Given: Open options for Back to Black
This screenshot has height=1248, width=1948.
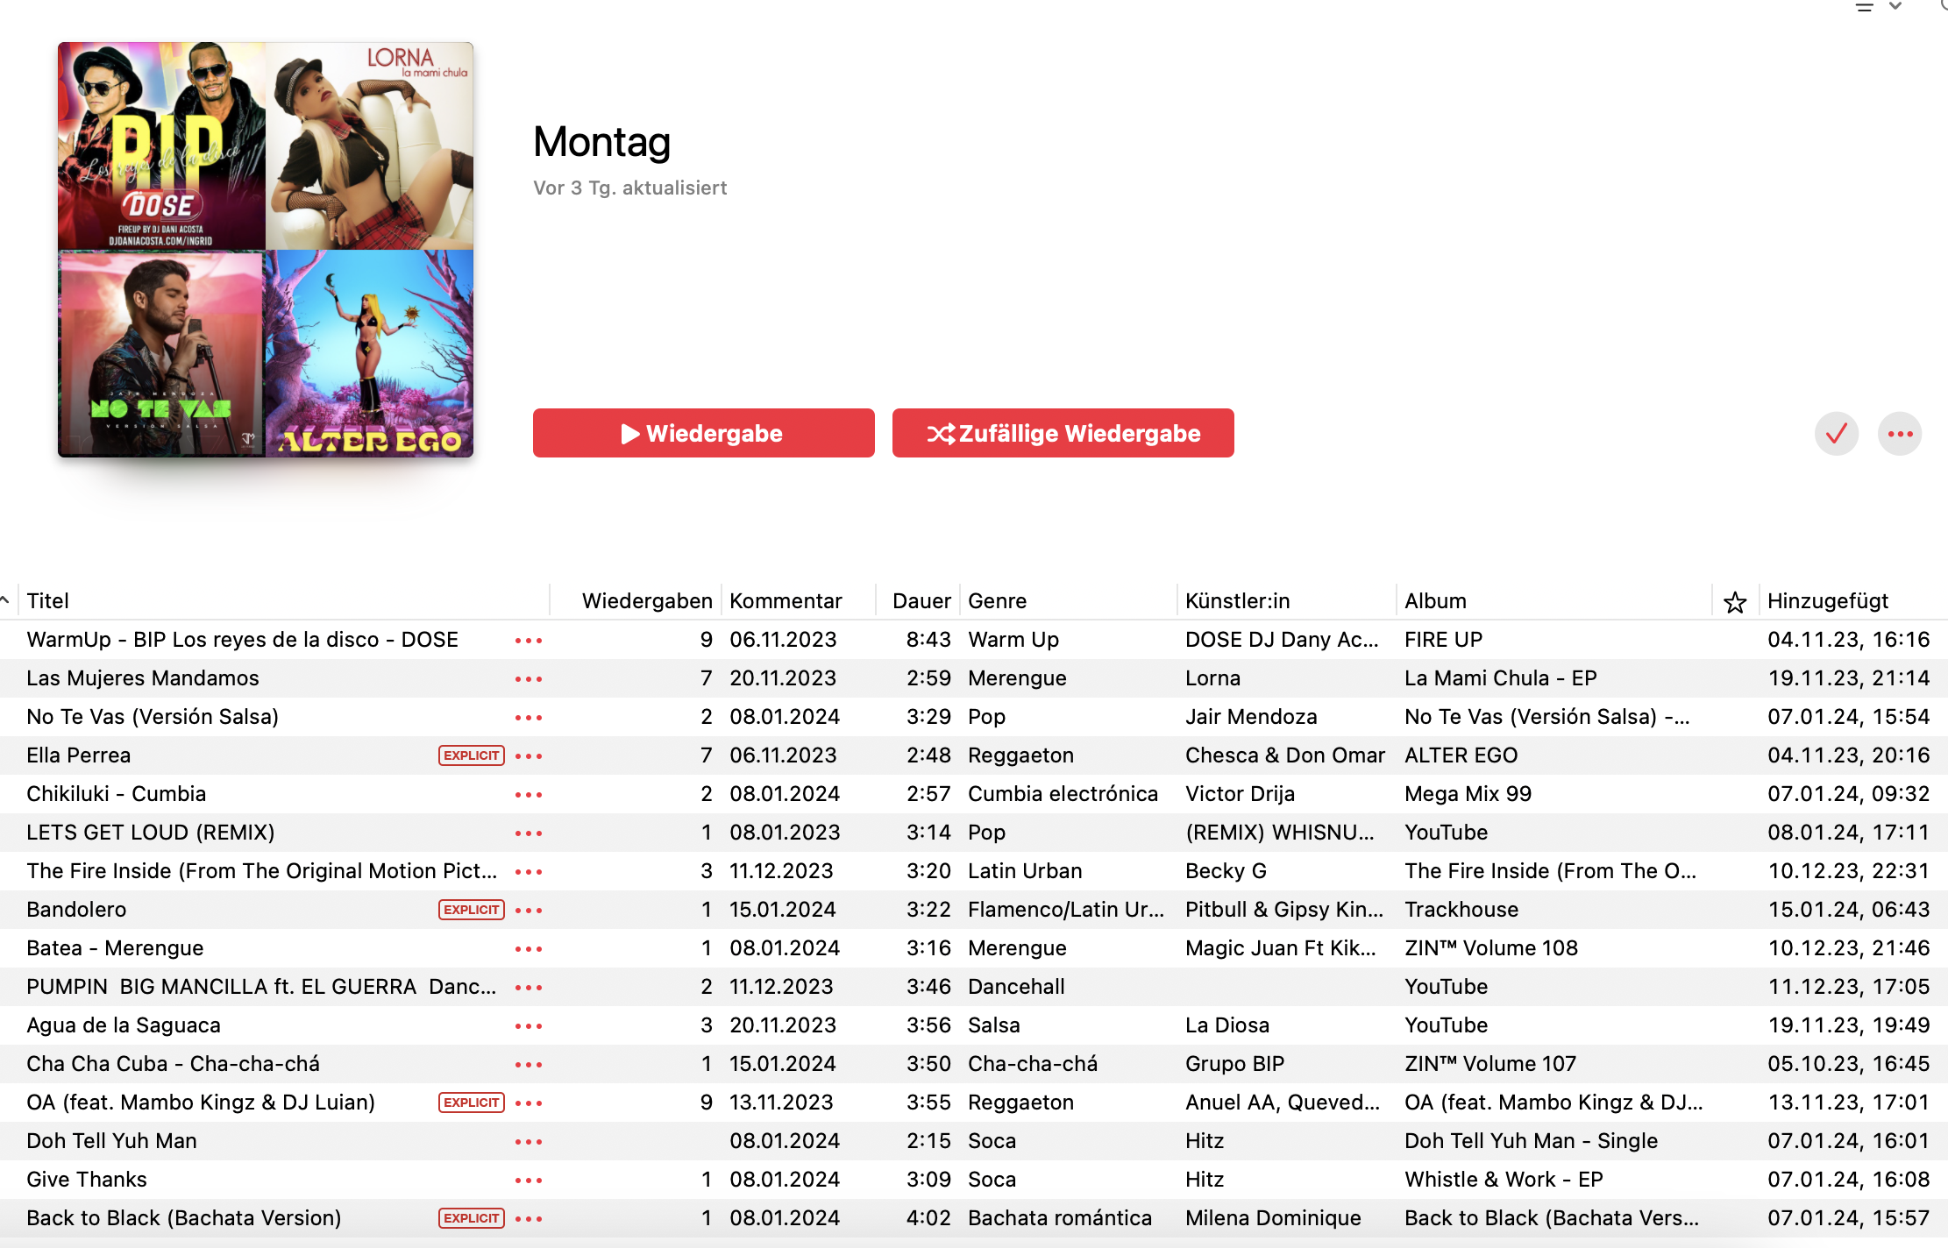Looking at the screenshot, I should (x=529, y=1219).
